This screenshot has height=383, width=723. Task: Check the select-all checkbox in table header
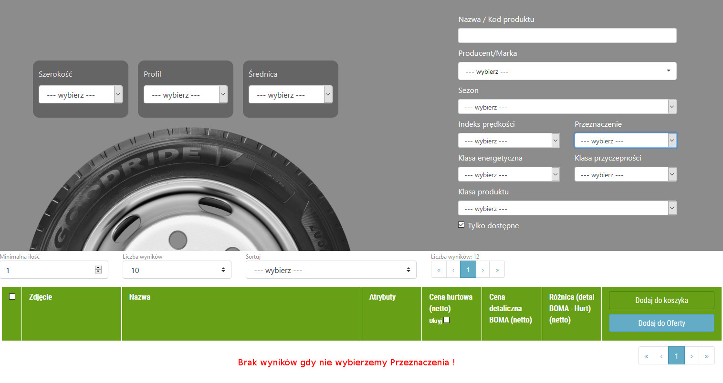[x=12, y=296]
